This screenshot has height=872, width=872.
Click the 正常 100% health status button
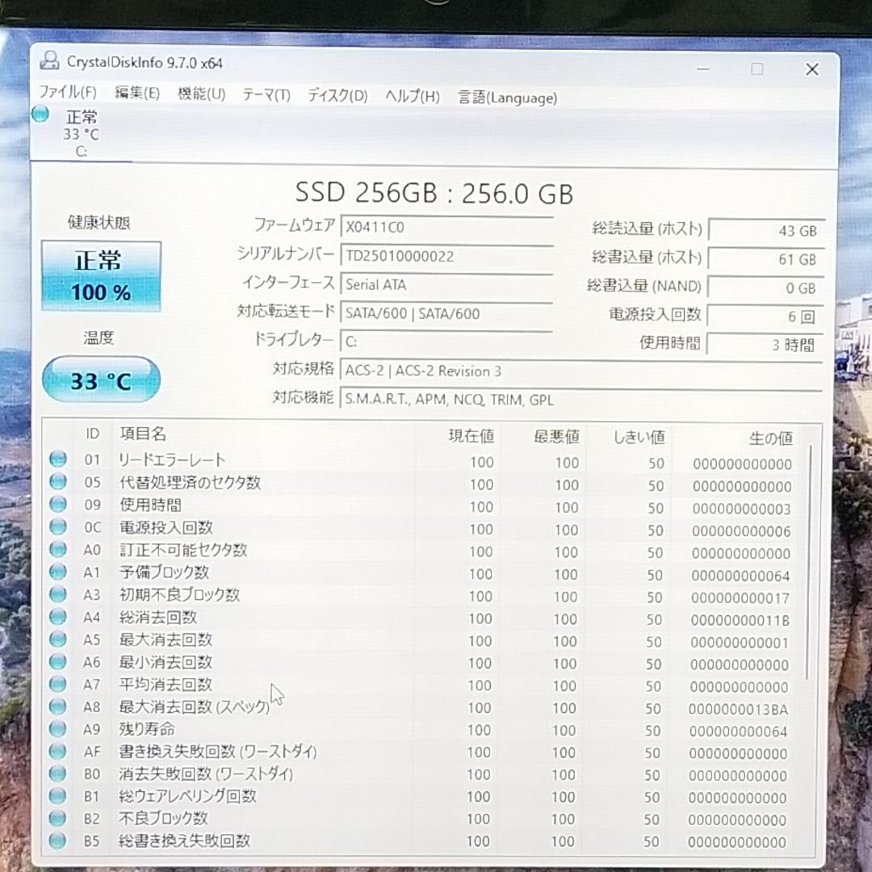[x=100, y=275]
